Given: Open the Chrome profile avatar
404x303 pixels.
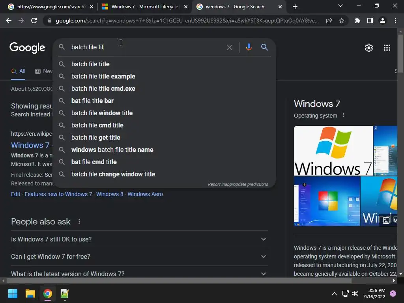Looking at the screenshot, I should pos(383,21).
